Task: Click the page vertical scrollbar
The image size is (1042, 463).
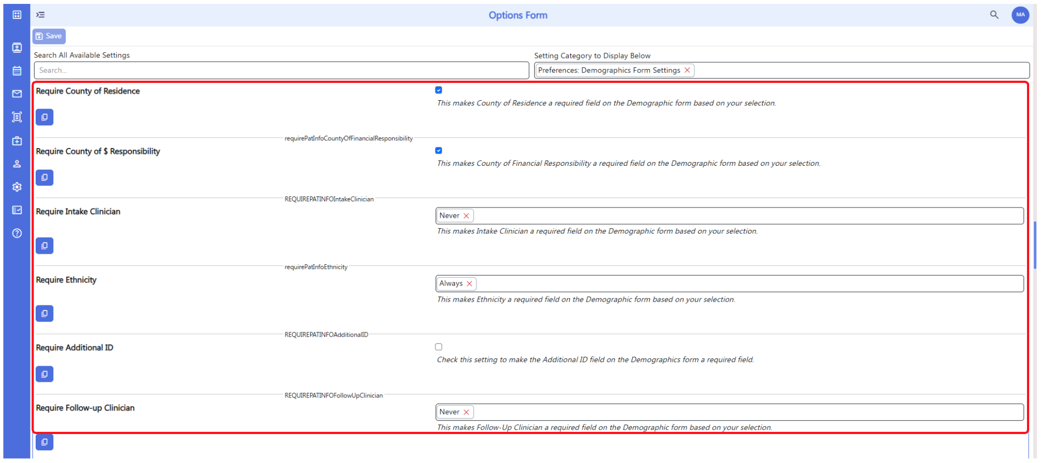Action: (x=1035, y=245)
